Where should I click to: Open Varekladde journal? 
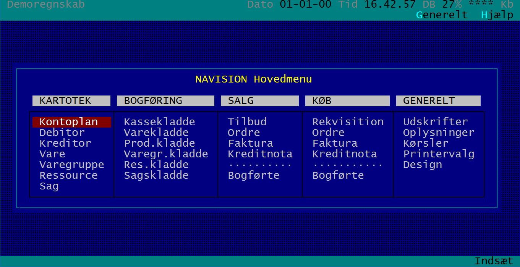(x=156, y=133)
